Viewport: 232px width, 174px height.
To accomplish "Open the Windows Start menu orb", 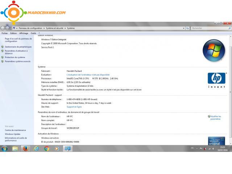I will [4, 148].
